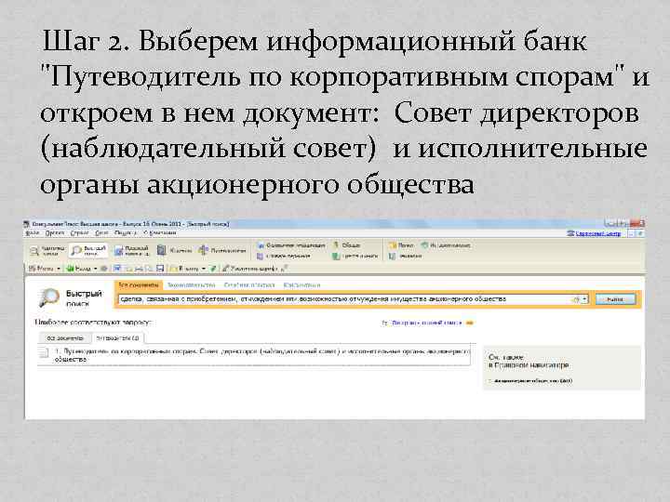Switch to Путеводители (1) results tab
This screenshot has width=670, height=502.
coord(118,338)
